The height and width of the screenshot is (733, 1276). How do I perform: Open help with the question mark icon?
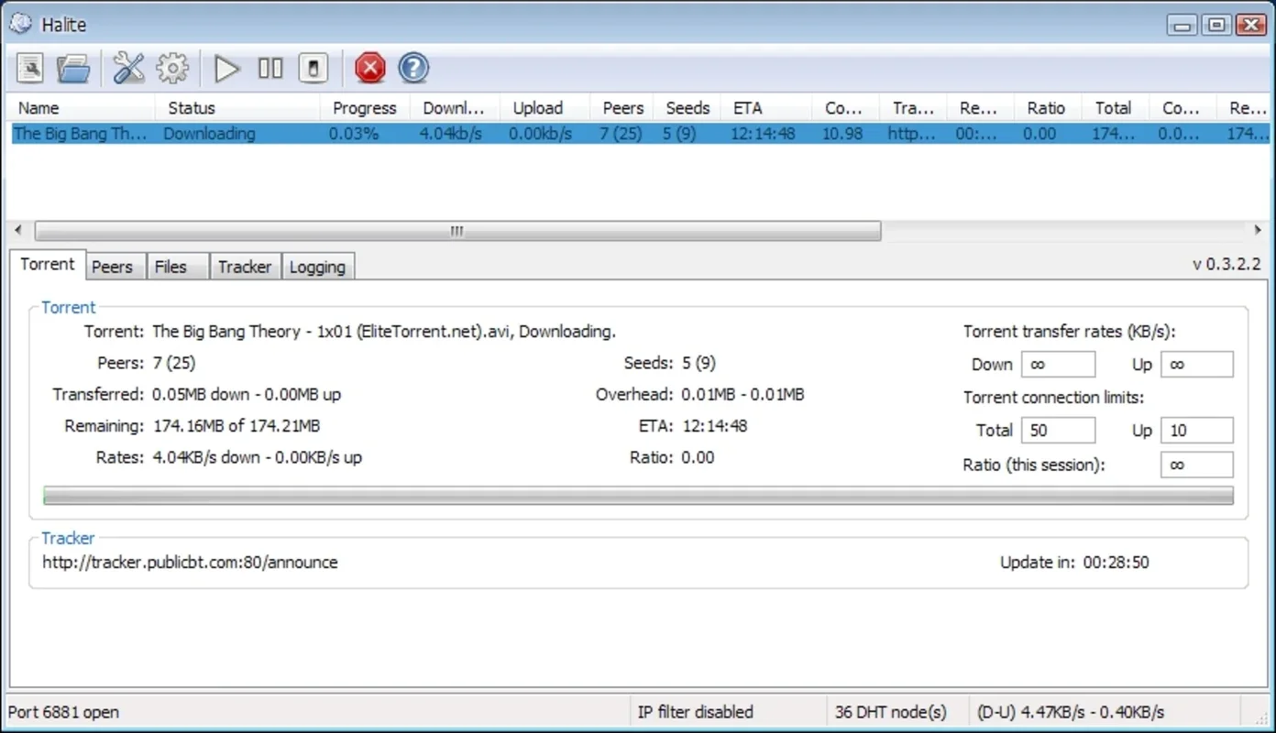(x=414, y=68)
